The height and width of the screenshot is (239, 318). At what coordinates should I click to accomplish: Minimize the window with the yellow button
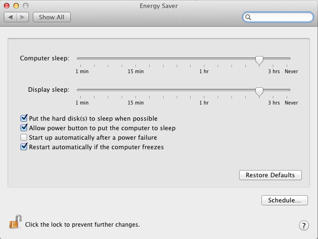(x=16, y=6)
